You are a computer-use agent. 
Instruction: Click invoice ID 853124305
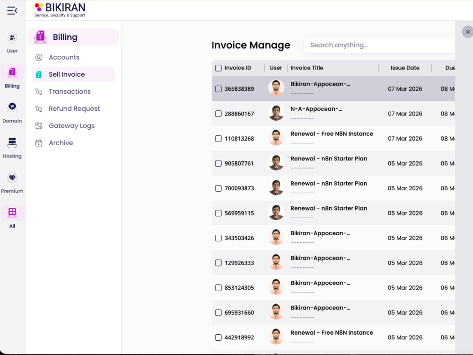coord(239,288)
